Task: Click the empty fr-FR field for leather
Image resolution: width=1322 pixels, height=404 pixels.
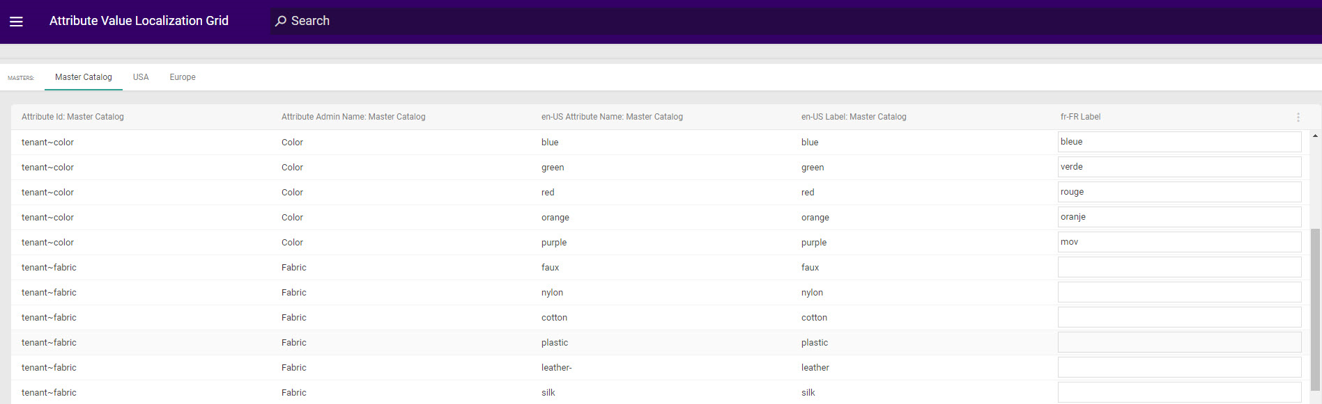Action: click(x=1179, y=367)
